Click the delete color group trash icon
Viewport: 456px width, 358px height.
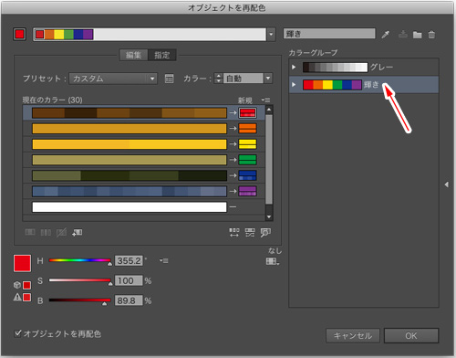pyautogui.click(x=431, y=35)
